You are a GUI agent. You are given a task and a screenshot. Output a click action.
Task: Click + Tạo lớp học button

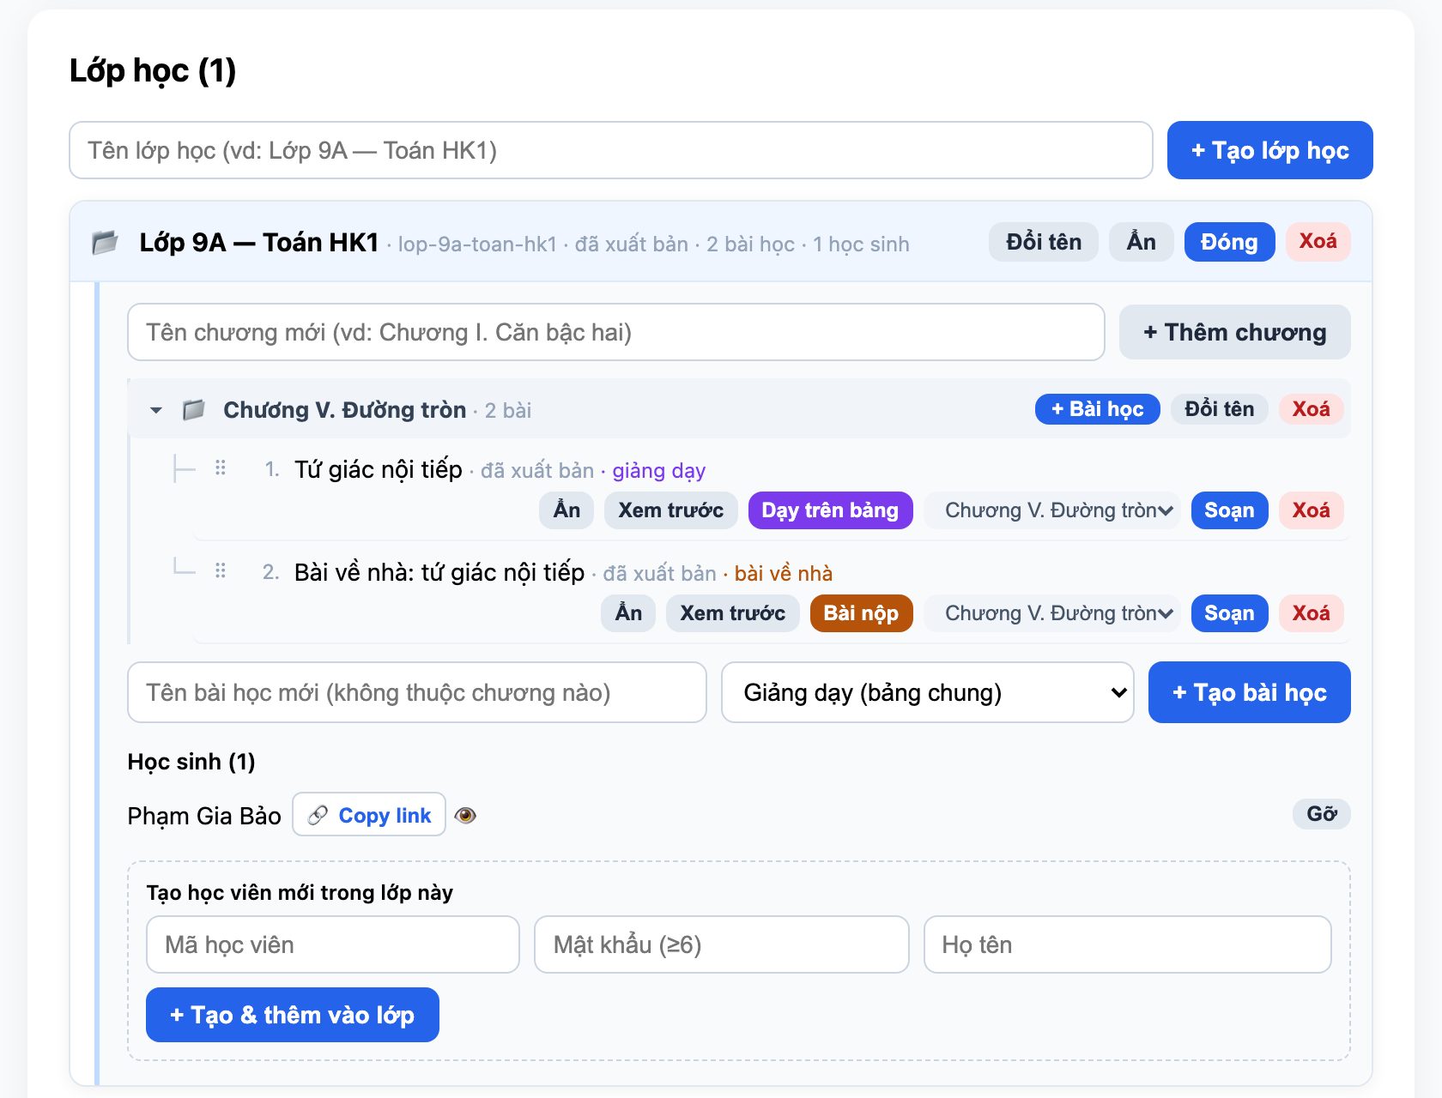(x=1269, y=150)
